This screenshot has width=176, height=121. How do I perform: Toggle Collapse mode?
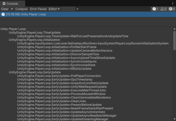21,9
